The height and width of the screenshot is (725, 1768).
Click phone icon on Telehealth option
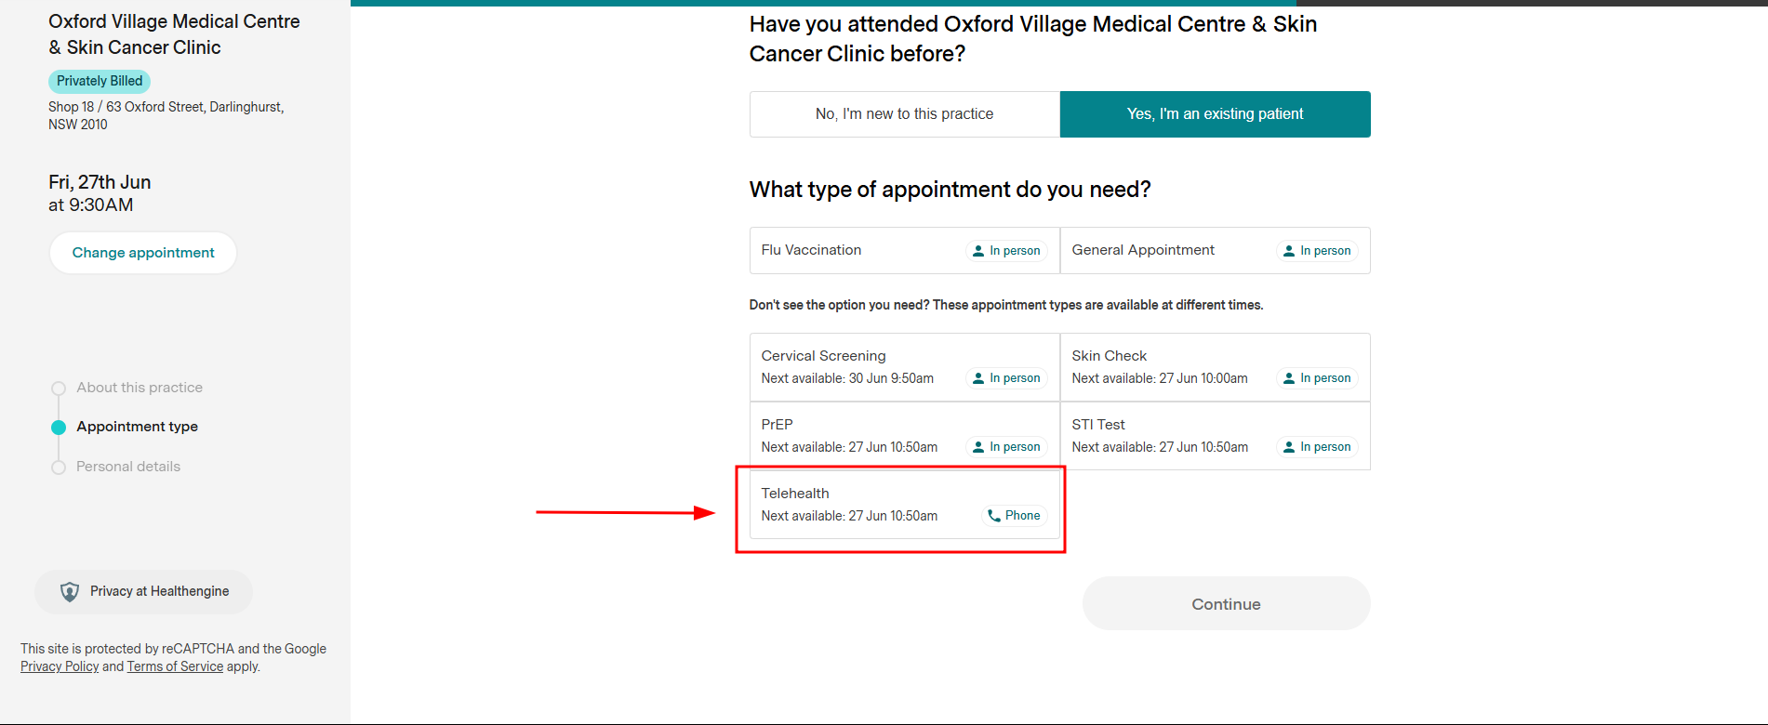pyautogui.click(x=994, y=516)
